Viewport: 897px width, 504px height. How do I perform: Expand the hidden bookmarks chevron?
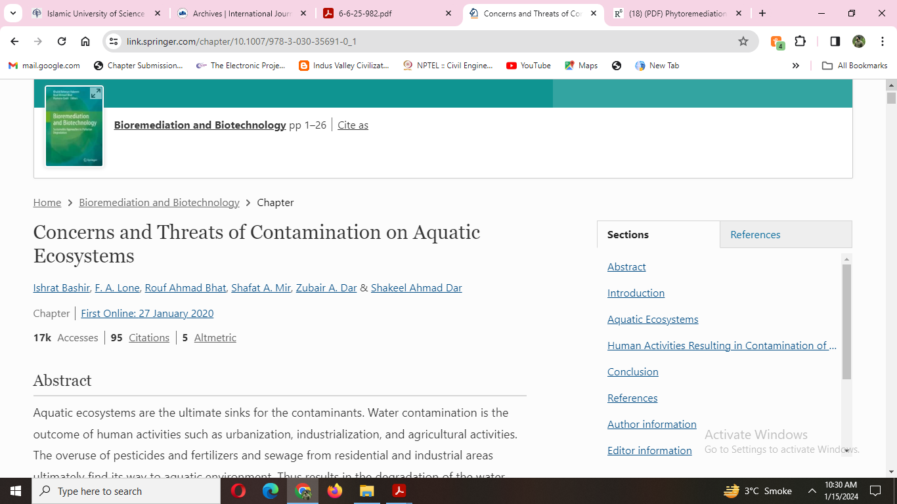point(796,66)
